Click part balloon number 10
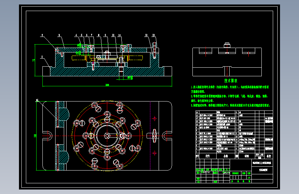The width and height of the screenshot is (299, 194). pos(113,35)
